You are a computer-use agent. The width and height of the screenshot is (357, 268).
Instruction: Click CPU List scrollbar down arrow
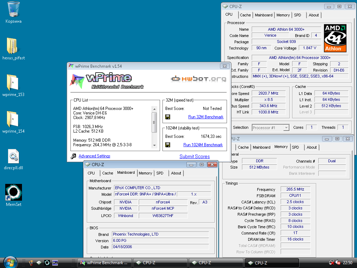(x=154, y=146)
